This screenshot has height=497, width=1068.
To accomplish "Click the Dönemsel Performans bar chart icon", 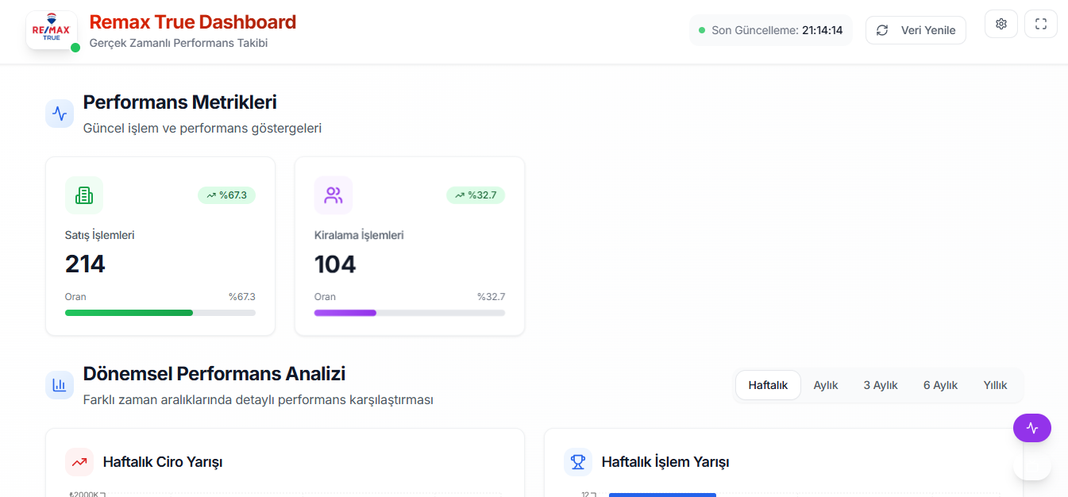I will point(60,385).
